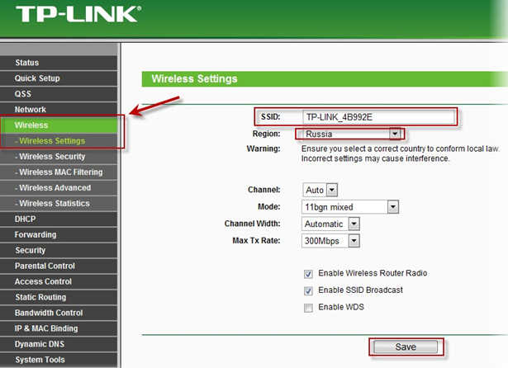Click the 'Channel Width:' label

pos(253,224)
